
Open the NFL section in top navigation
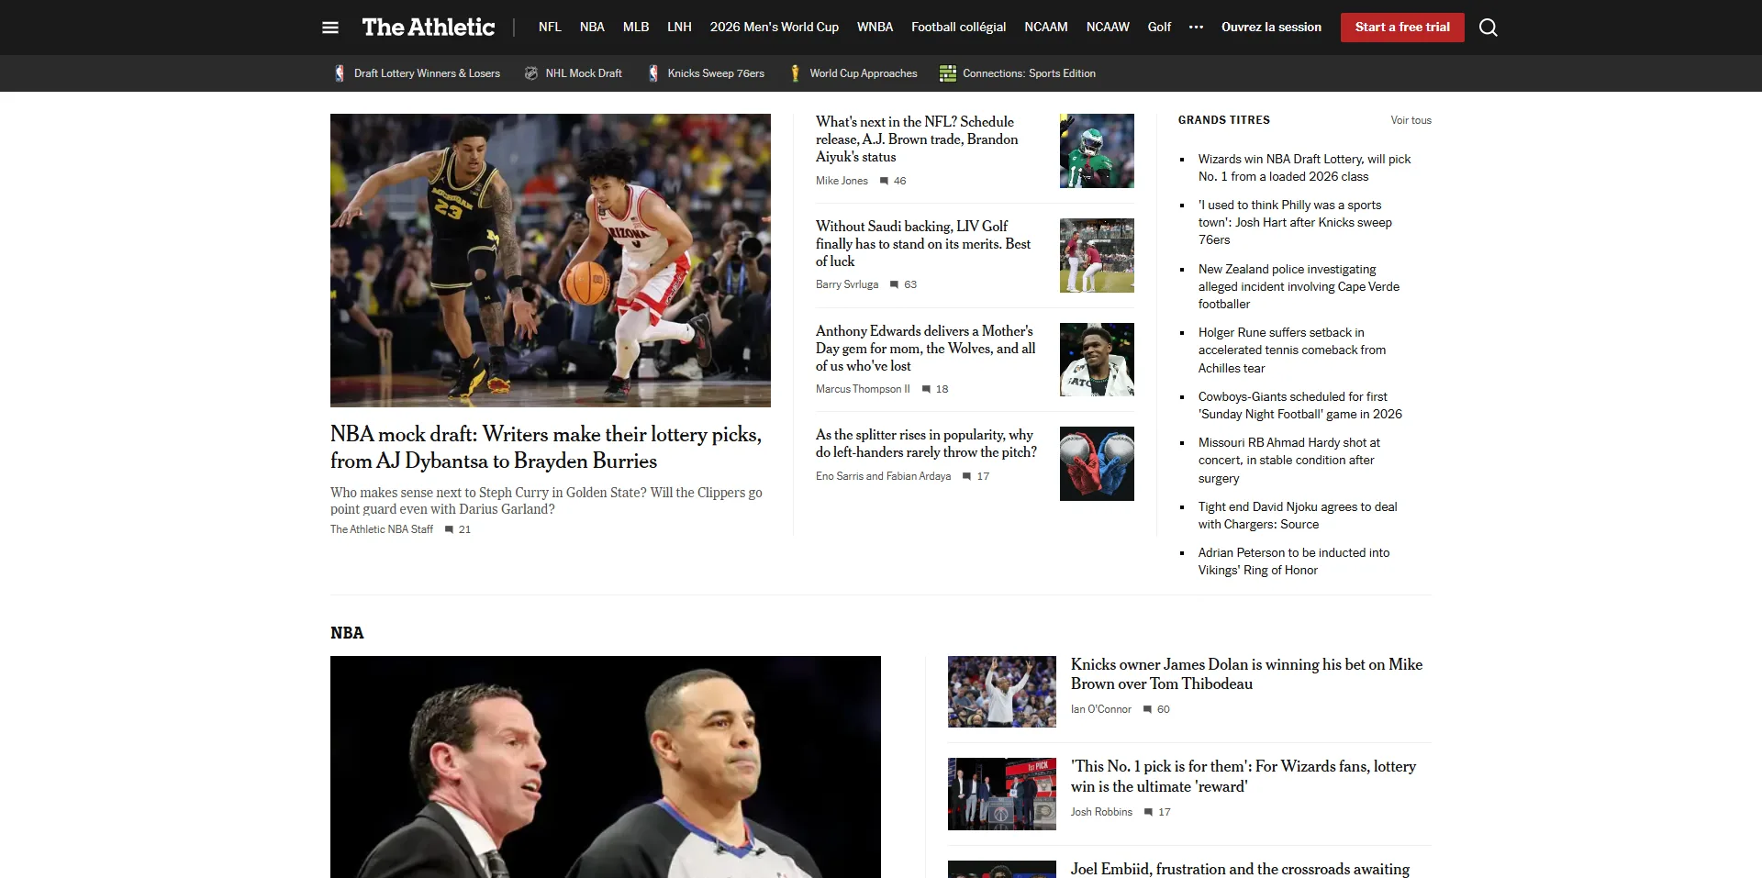[x=550, y=28]
